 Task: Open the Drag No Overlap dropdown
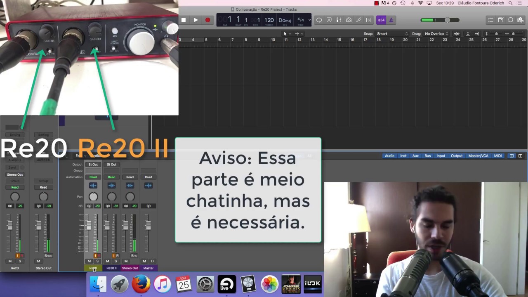click(436, 33)
